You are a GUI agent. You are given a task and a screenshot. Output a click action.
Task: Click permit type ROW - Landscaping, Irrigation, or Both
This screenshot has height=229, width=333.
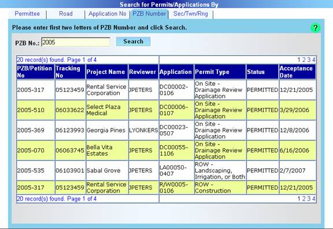220,171
